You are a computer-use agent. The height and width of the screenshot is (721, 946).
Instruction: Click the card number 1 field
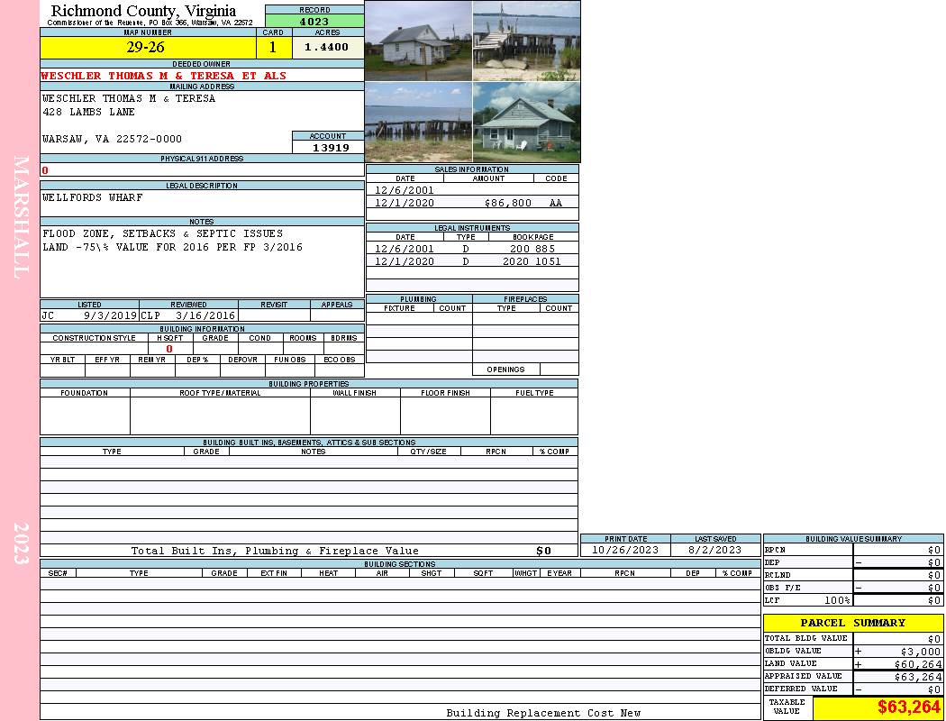(x=273, y=47)
